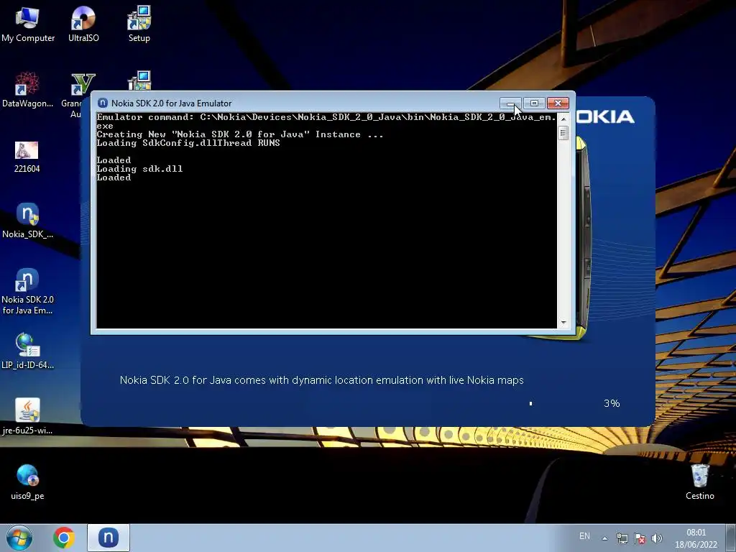Click the dynamic location emulation splash text
The image size is (736, 552).
(x=321, y=380)
